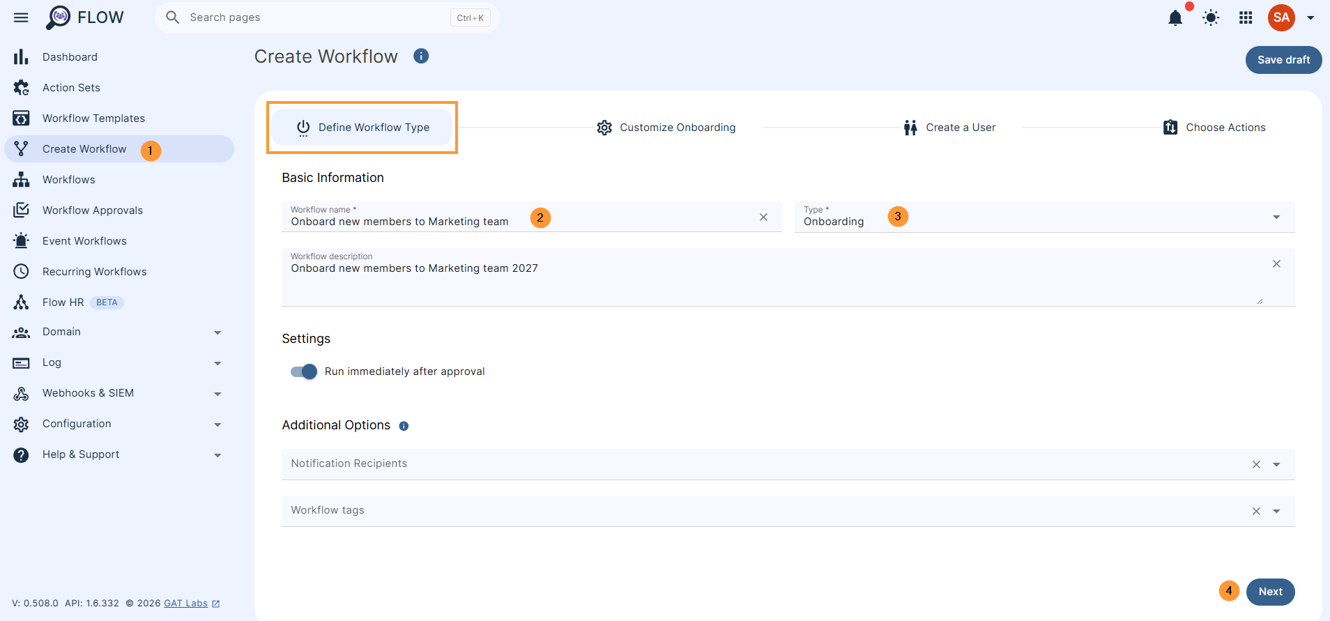The image size is (1330, 621).
Task: Click the Flow HR icon
Action: [21, 302]
